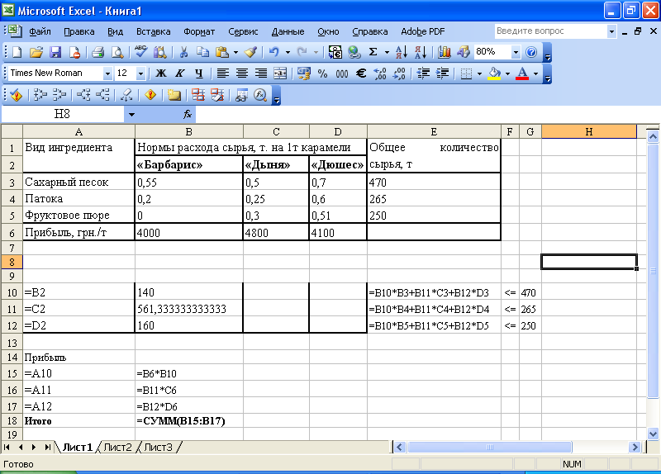Expand the zoom 80% dropdown

[x=516, y=53]
